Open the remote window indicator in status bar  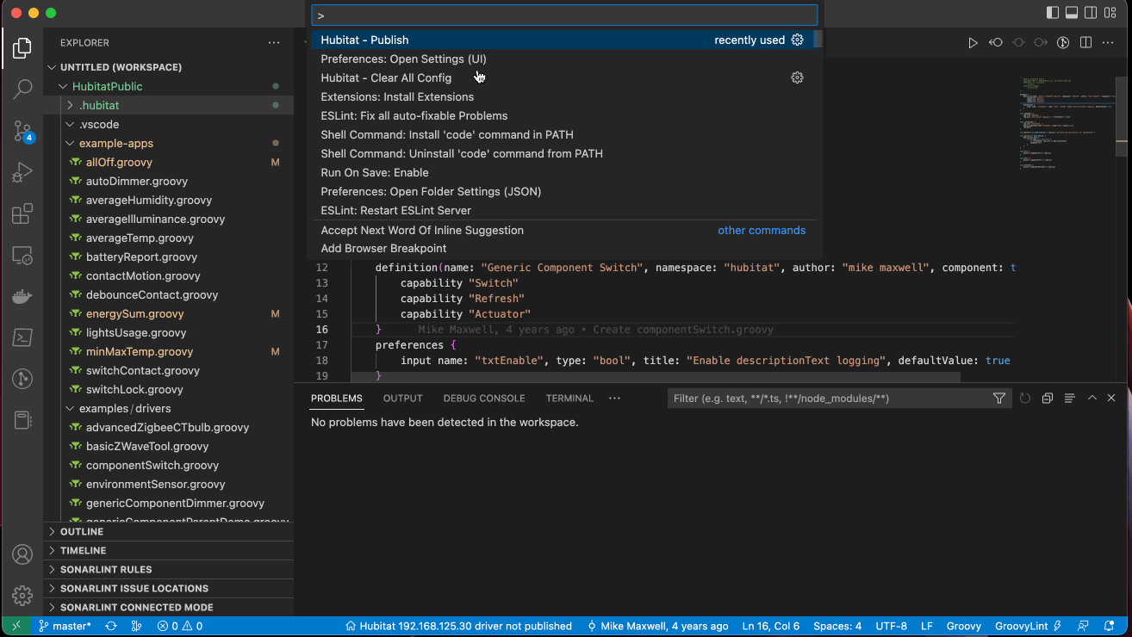16,626
